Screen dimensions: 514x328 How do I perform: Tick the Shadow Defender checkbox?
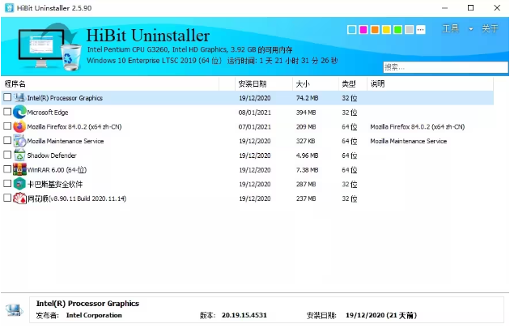click(7, 155)
